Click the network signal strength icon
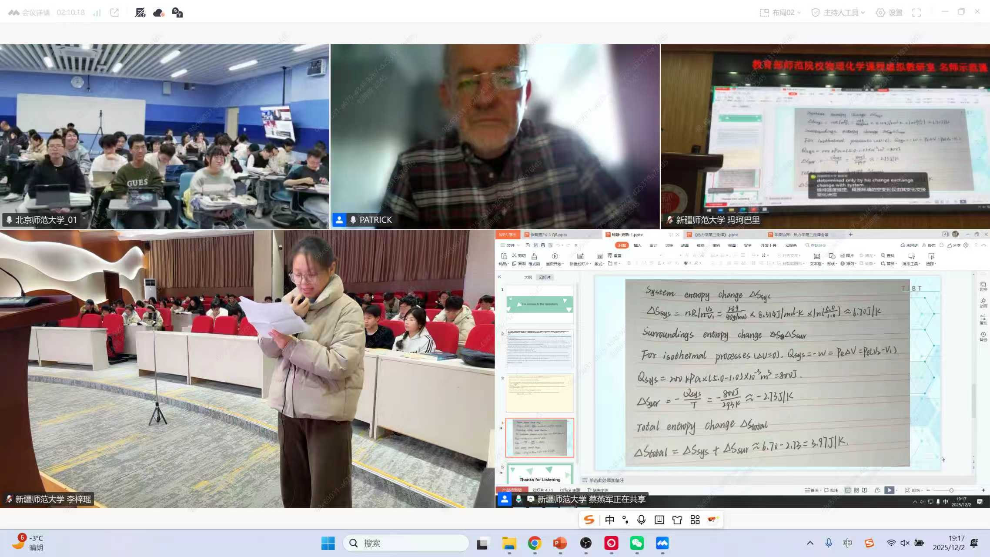Image resolution: width=990 pixels, height=557 pixels. click(x=97, y=13)
